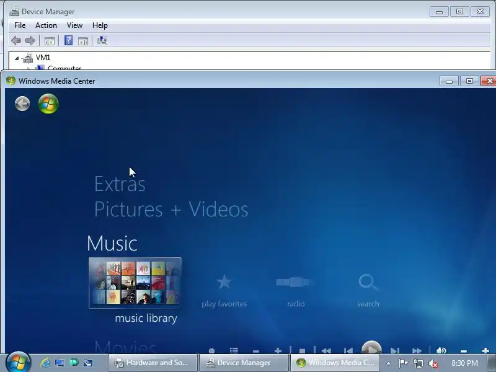Click the scan for hardware changes icon
This screenshot has height=372, width=496.
click(102, 40)
